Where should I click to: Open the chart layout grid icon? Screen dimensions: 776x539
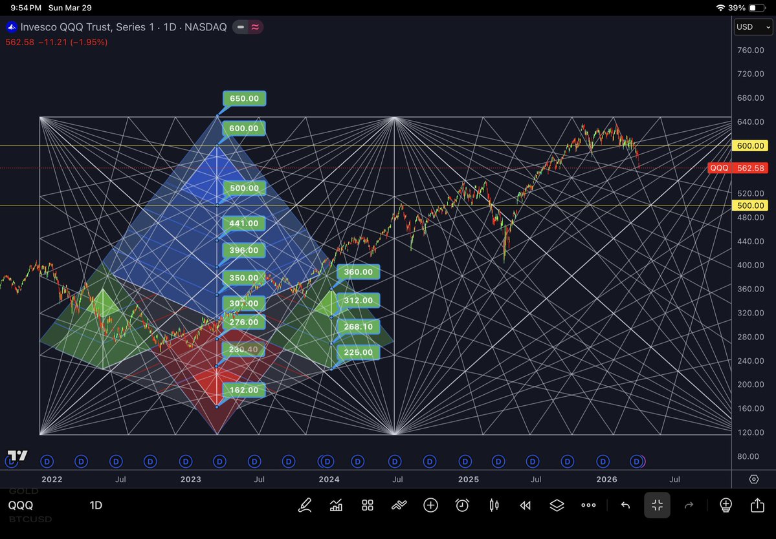click(367, 505)
